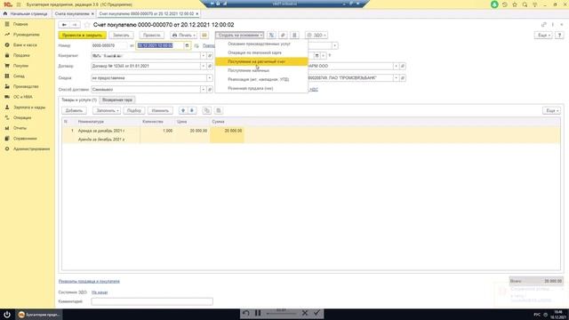Image resolution: width=569 pixels, height=320 pixels.
Task: Open the ОС и НМА sidebar section
Action: [x=23, y=97]
